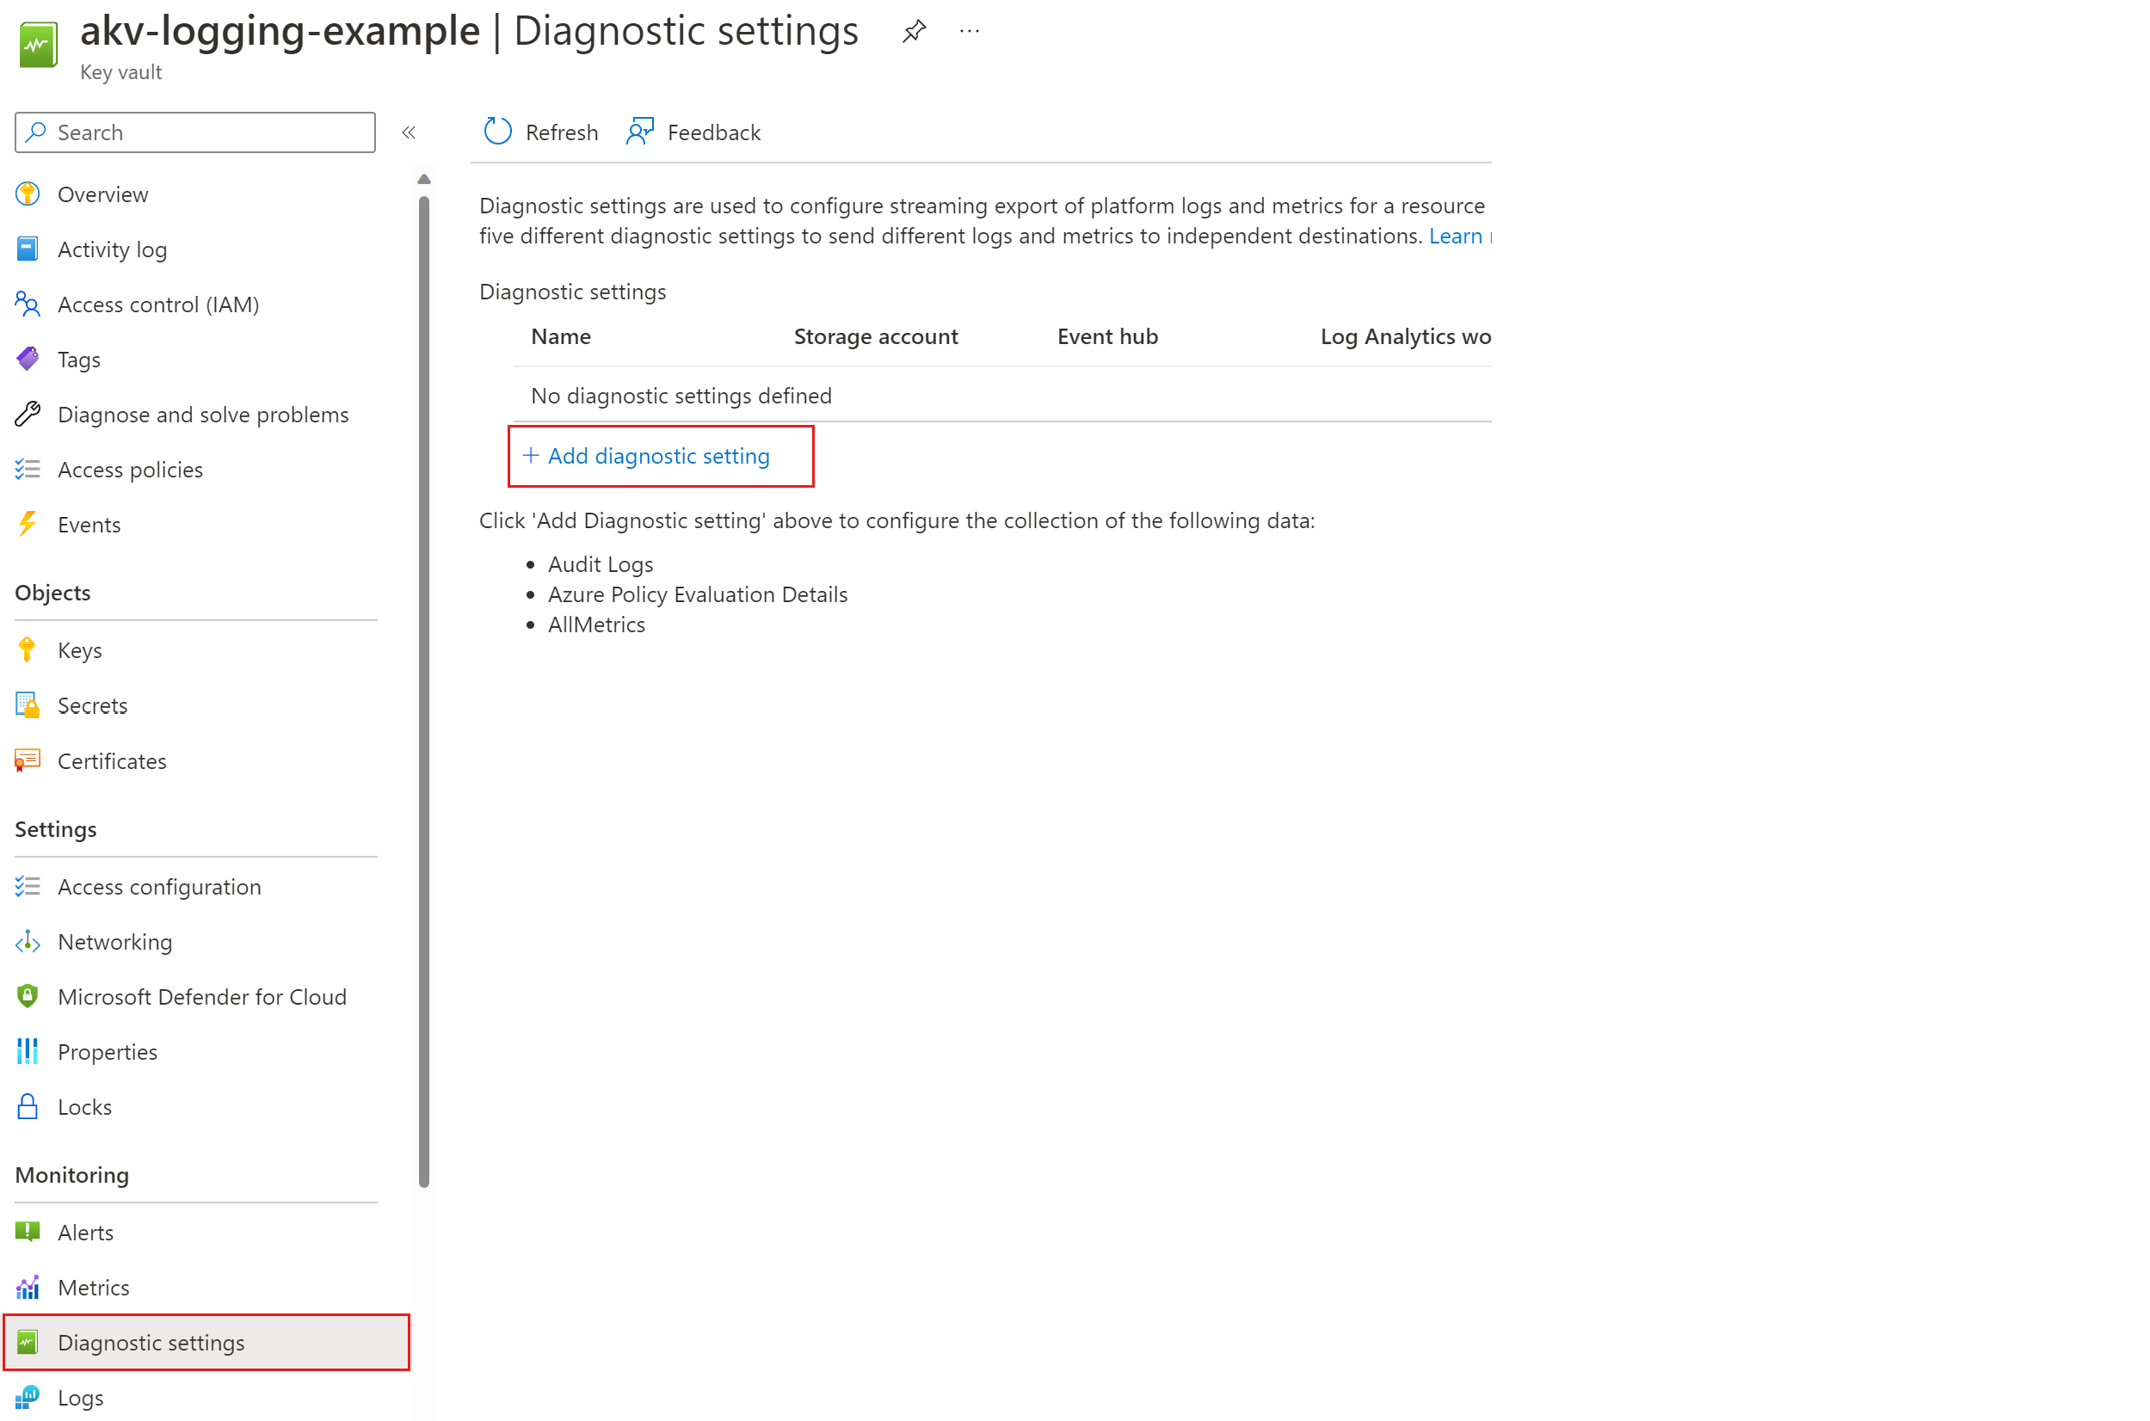The width and height of the screenshot is (2150, 1421).
Task: Click the Microsoft Defender for Cloud icon
Action: point(27,996)
